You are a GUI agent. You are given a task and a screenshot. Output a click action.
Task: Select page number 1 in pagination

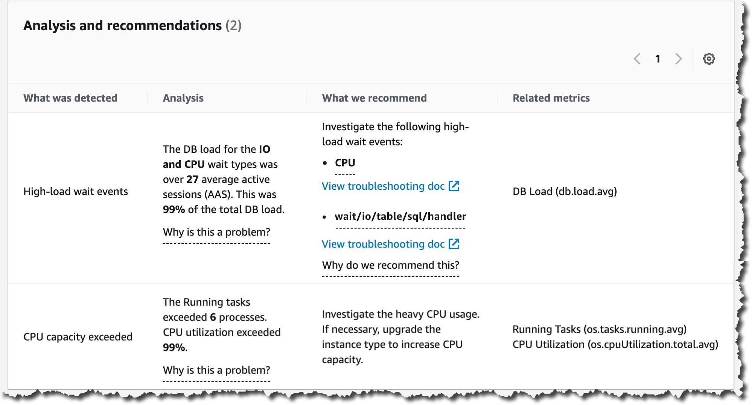point(658,59)
